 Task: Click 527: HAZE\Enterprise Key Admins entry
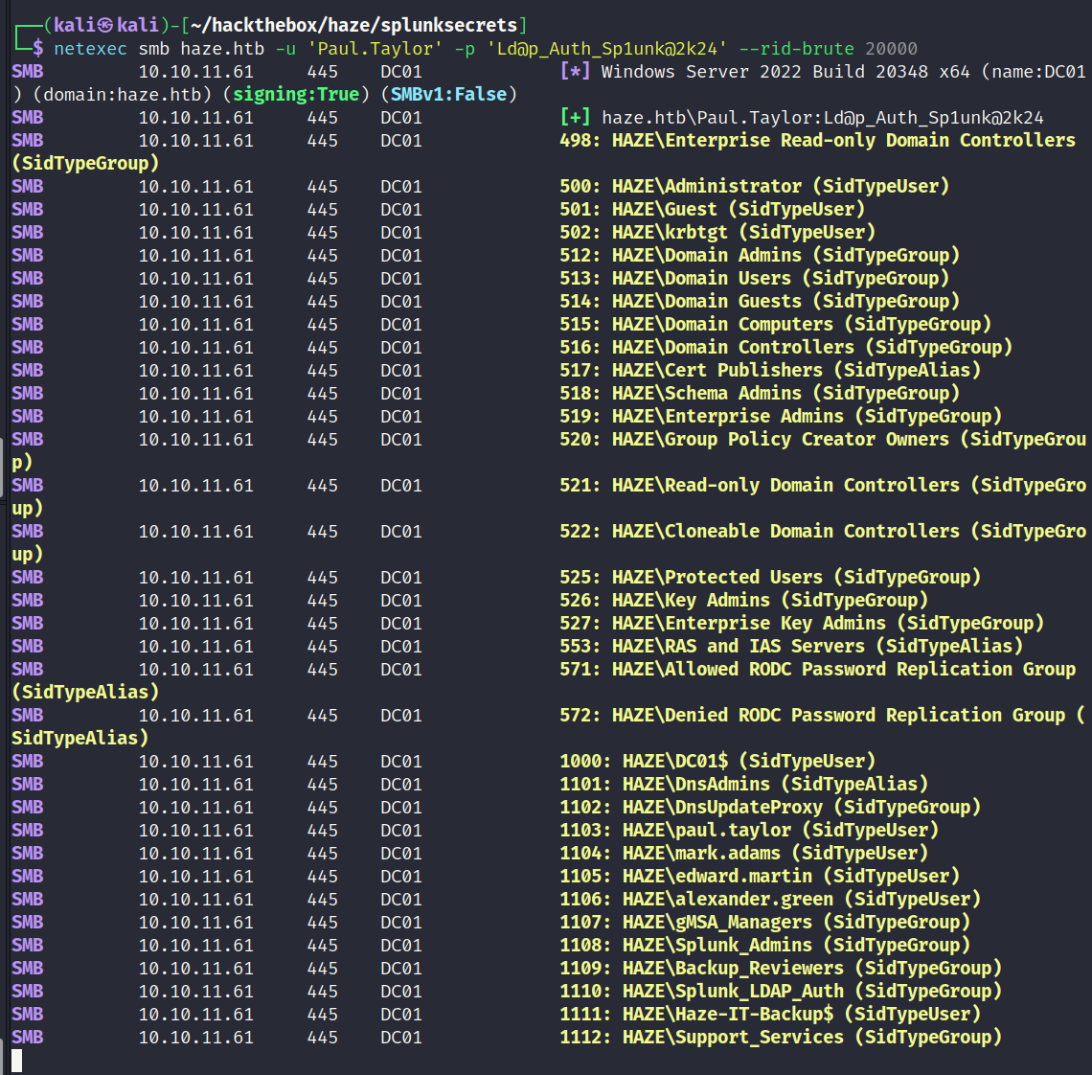click(802, 624)
